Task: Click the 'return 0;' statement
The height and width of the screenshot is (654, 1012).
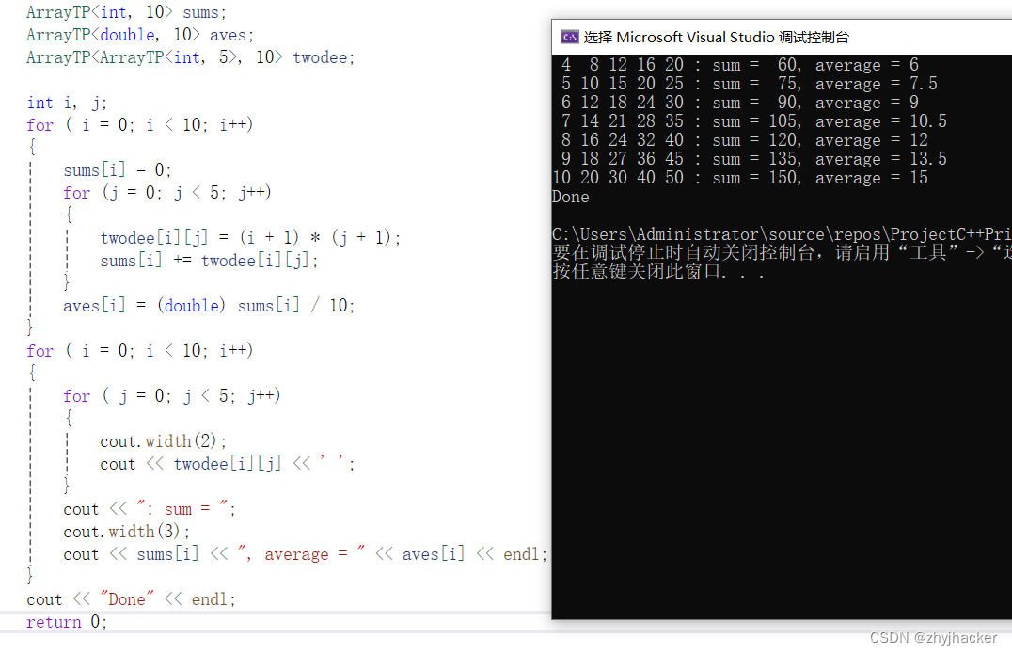Action: pos(67,622)
